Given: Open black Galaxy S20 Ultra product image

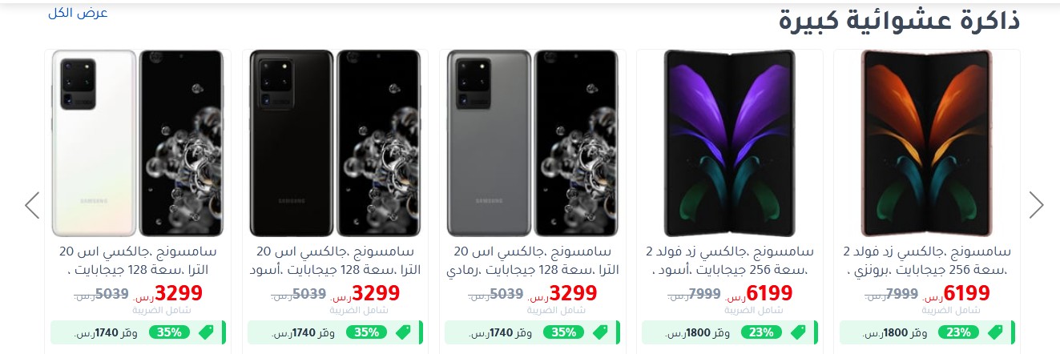Looking at the screenshot, I should click(x=336, y=142).
